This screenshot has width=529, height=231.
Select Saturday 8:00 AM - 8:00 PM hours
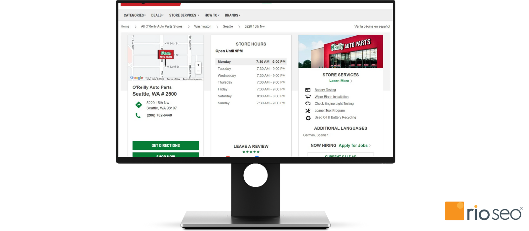(x=271, y=96)
